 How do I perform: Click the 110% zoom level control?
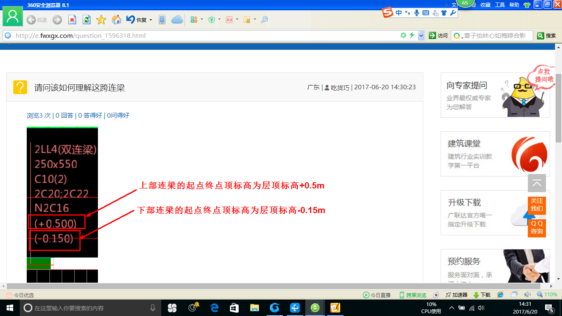[547, 295]
